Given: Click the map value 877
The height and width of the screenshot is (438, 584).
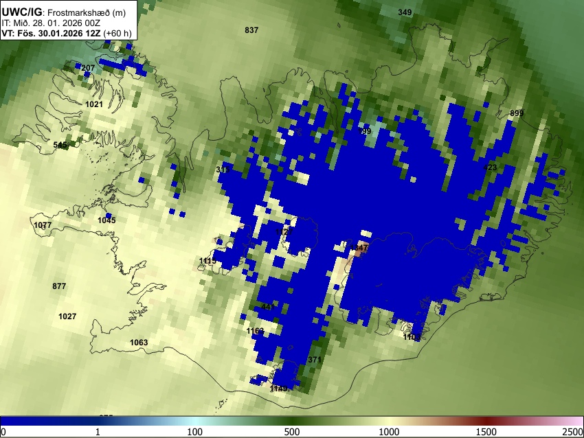Looking at the screenshot, I should 59,286.
